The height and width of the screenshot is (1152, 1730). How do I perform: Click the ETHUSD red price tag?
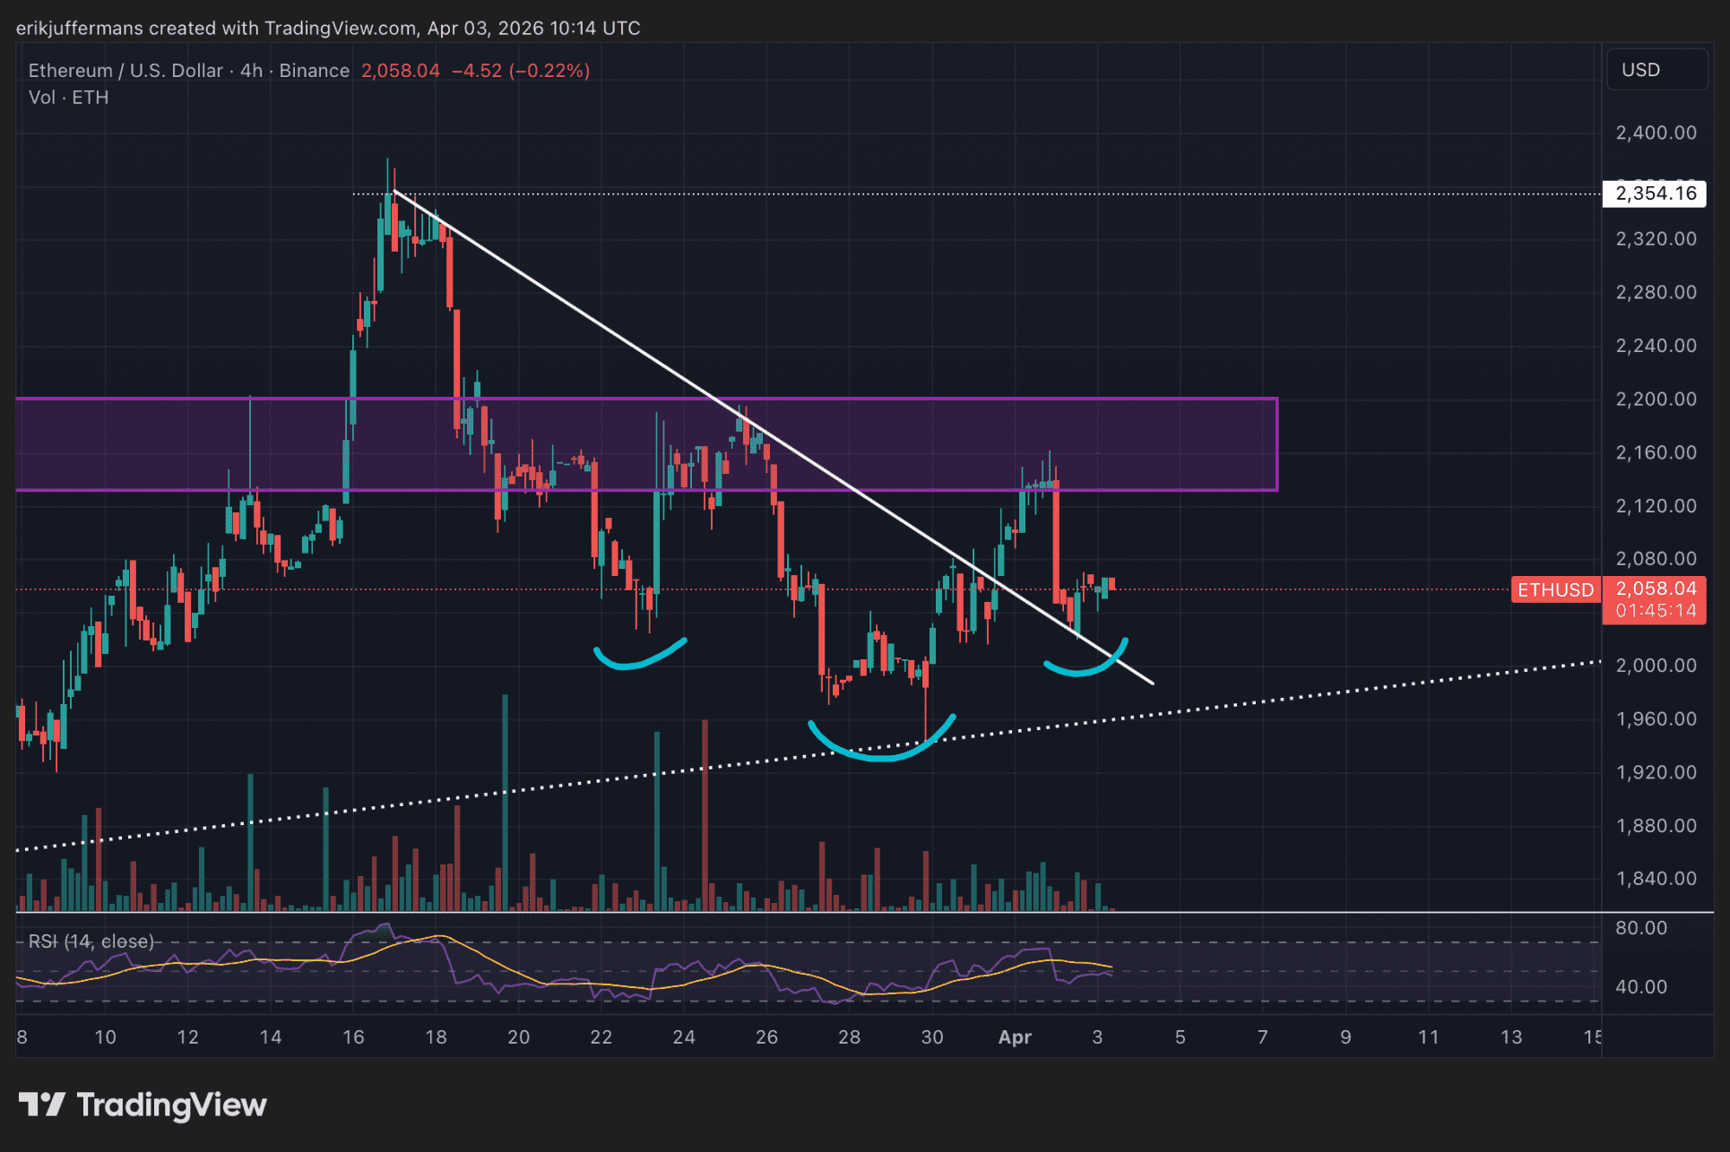point(1555,589)
